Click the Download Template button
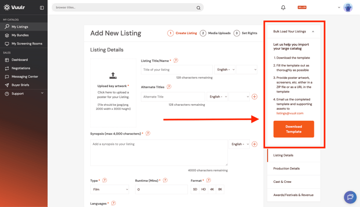This screenshot has height=207, width=360. (x=294, y=129)
